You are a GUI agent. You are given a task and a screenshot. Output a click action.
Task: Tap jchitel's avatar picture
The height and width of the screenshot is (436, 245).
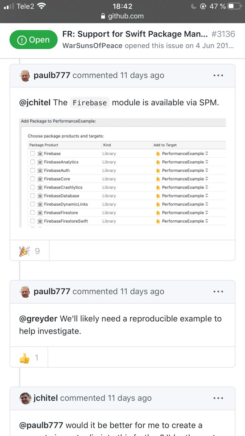pyautogui.click(x=25, y=398)
